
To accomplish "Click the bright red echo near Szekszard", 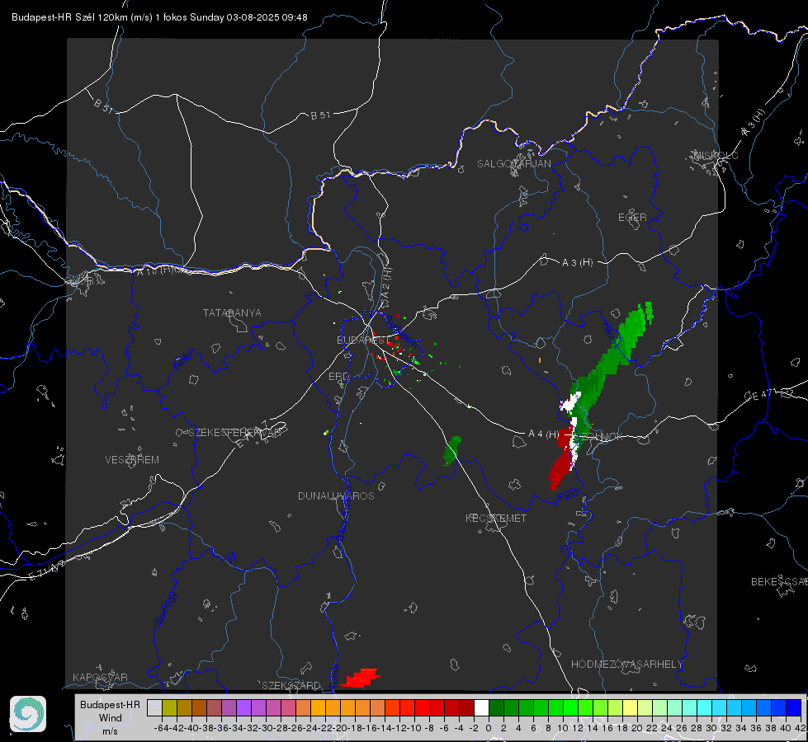I will 361,678.
